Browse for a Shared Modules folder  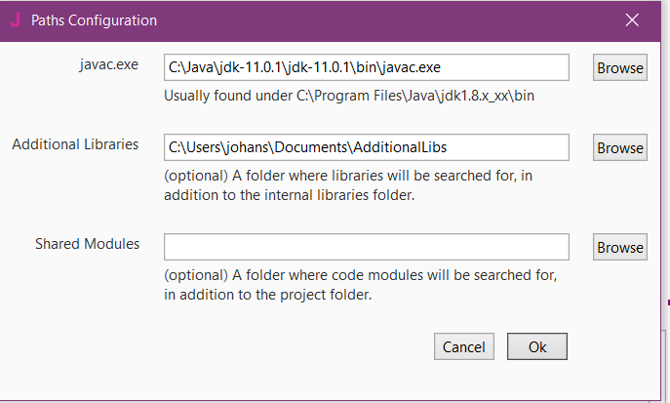click(620, 248)
